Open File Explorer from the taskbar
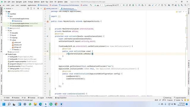190x107 pixels. coord(35,104)
